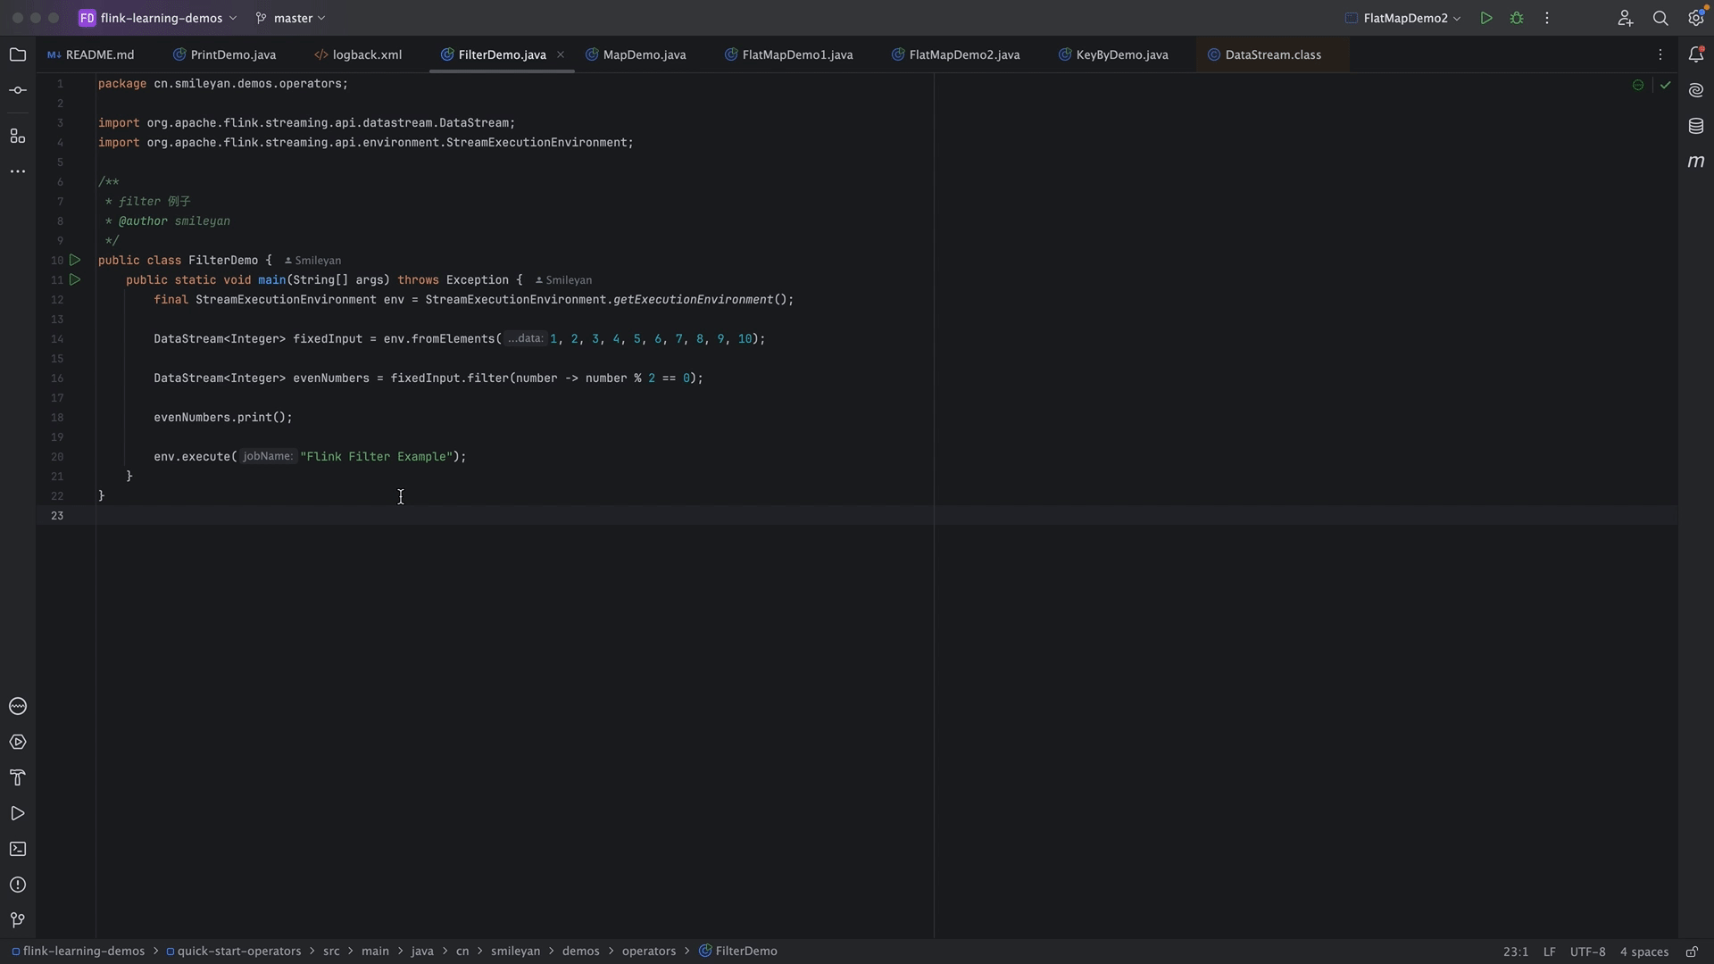Open the Commit tool window
The width and height of the screenshot is (1714, 964).
coord(18,91)
